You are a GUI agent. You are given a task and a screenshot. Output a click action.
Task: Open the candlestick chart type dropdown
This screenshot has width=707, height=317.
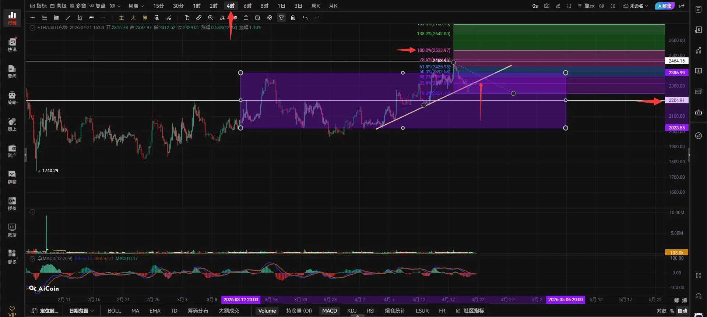tap(115, 6)
